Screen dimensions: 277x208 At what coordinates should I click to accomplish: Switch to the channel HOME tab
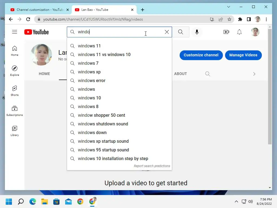[x=44, y=74]
